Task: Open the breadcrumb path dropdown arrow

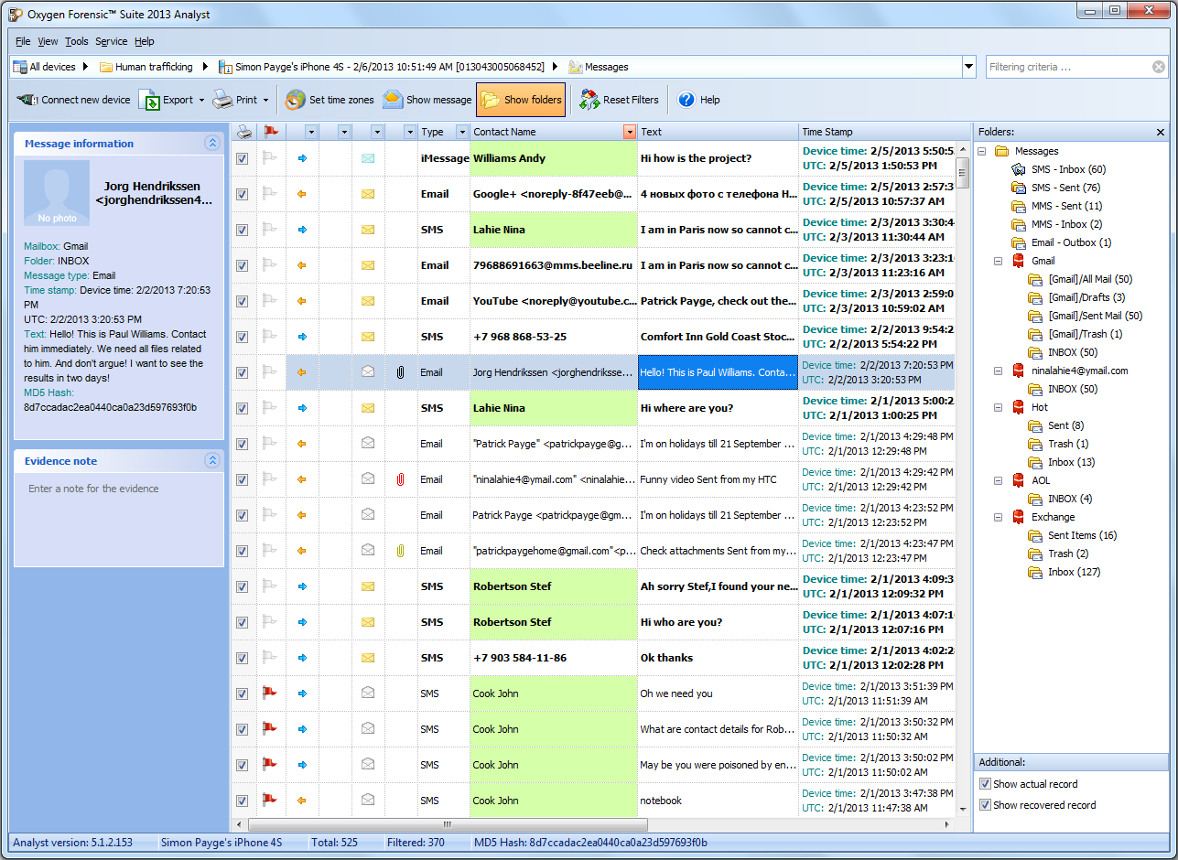Action: pyautogui.click(x=969, y=67)
